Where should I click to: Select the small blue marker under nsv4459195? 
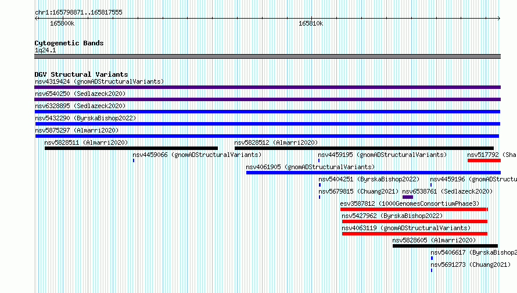[x=319, y=160]
